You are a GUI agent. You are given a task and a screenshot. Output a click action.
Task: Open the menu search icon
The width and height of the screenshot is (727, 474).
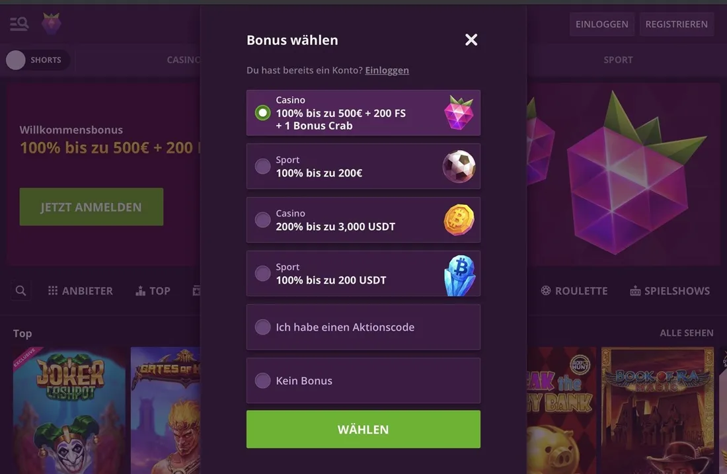pyautogui.click(x=19, y=24)
